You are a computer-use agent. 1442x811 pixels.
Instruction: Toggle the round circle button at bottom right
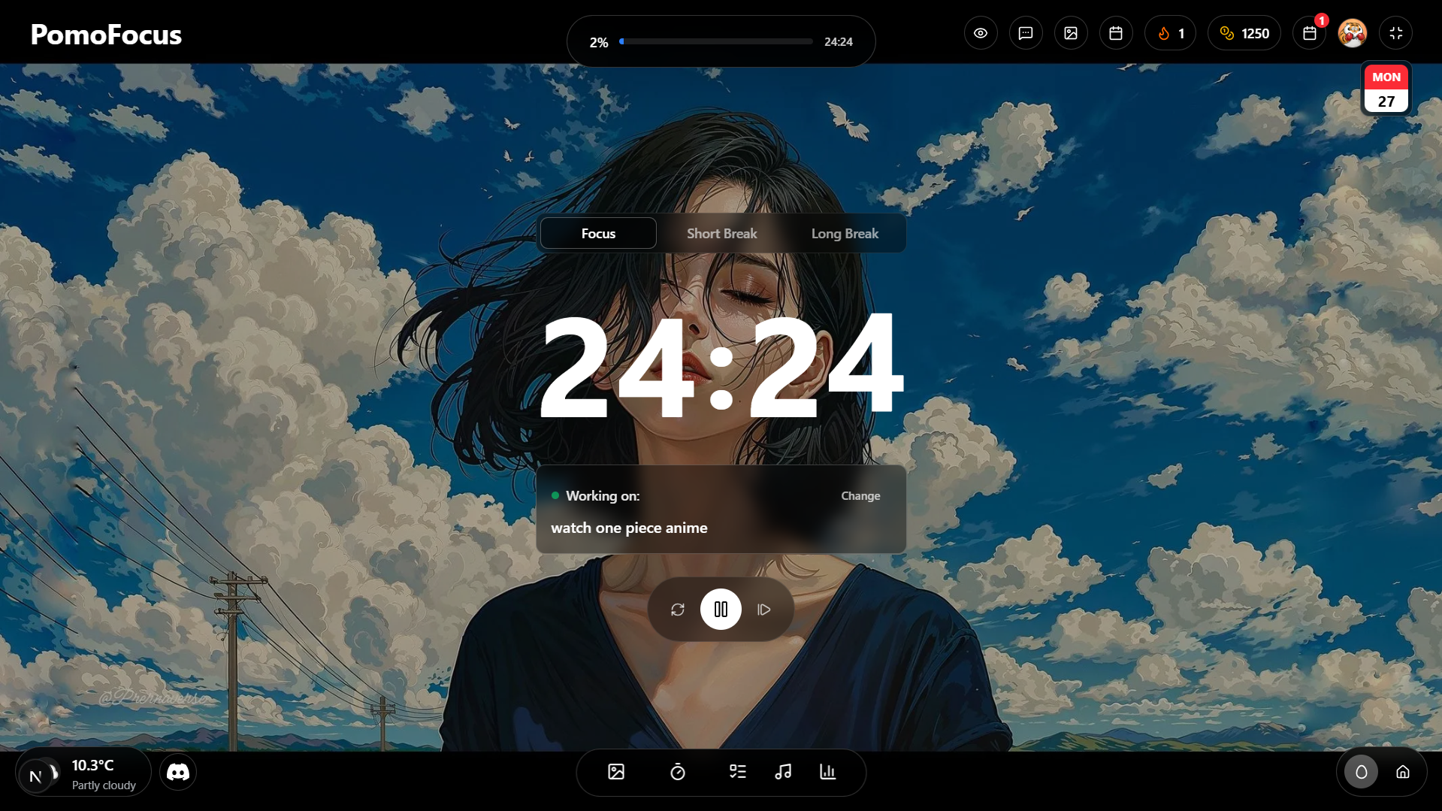pos(1361,772)
